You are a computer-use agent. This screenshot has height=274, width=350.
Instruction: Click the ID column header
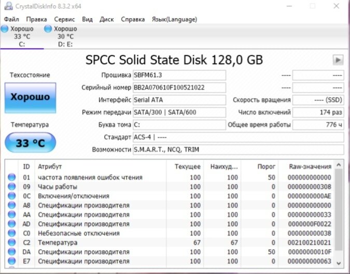pyautogui.click(x=26, y=167)
